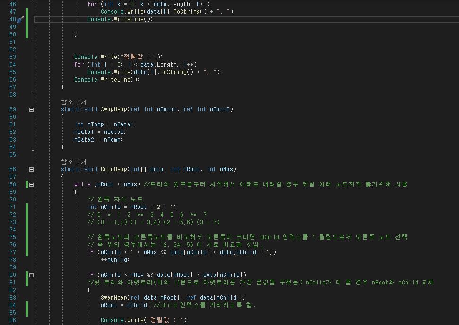
Task: Click 'nData2 = nTemp;' on line 63
Action: pyautogui.click(x=99, y=140)
